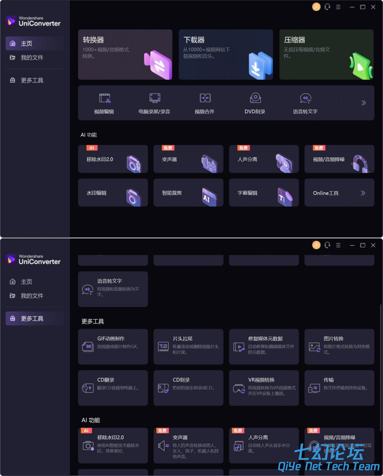Open the VR视频转换 tool card

tap(264, 388)
